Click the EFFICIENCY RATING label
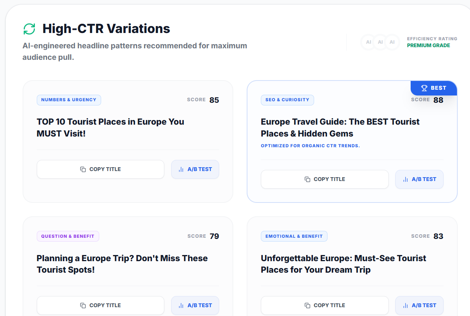The image size is (470, 316). tap(432, 39)
